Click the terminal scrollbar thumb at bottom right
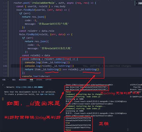The height and width of the screenshot is (132, 142). [x=128, y=130]
